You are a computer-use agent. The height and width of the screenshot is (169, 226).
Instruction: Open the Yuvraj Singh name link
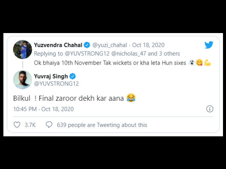tap(51, 76)
